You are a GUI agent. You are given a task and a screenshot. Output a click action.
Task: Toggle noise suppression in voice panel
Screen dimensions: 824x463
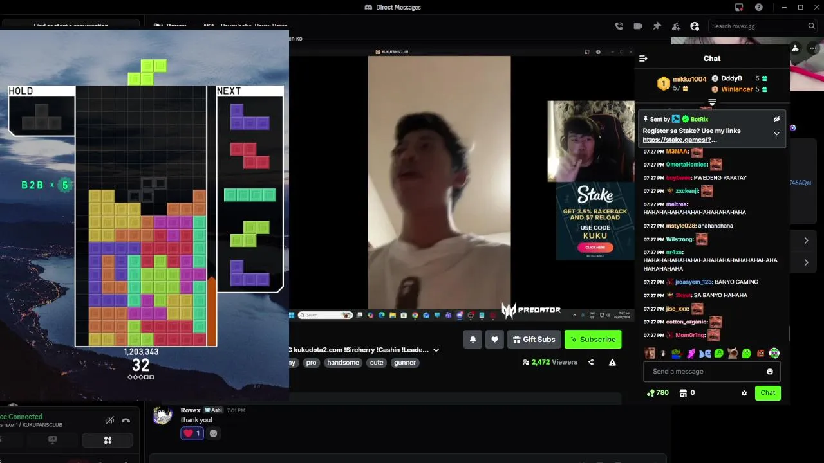pyautogui.click(x=109, y=421)
